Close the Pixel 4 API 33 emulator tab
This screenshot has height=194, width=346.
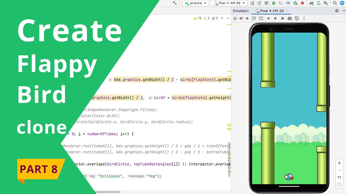(287, 11)
